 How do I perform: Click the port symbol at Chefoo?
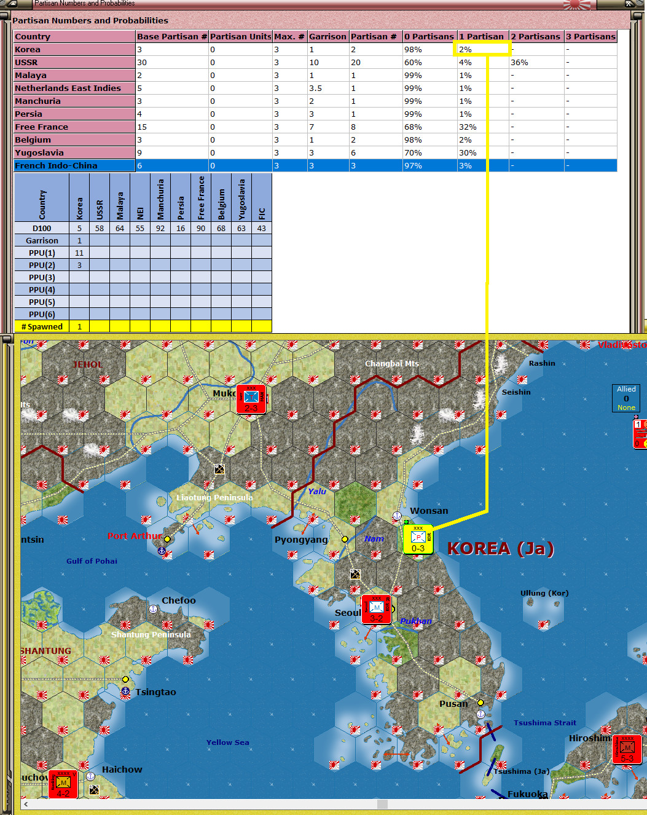click(153, 609)
